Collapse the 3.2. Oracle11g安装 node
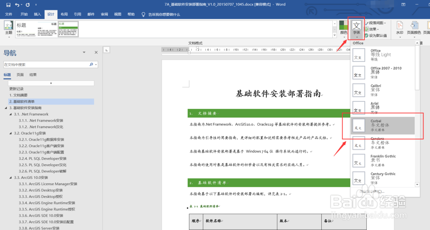Screen dimensions: 430x230 click(x=11, y=133)
